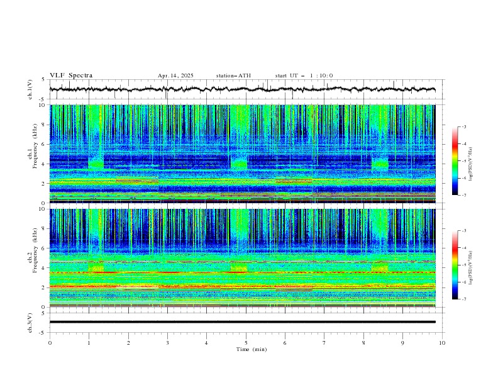Click the log(PSD) label beside ch.2 color bar
The image size is (498, 385).
coord(471,268)
